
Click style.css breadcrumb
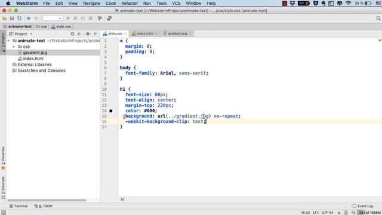(61, 26)
